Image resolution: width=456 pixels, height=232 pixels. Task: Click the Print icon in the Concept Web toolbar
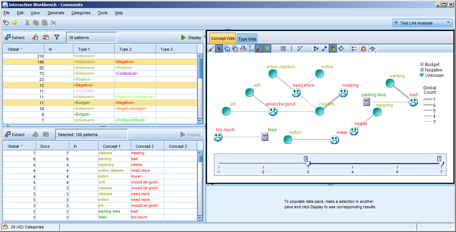point(243,48)
